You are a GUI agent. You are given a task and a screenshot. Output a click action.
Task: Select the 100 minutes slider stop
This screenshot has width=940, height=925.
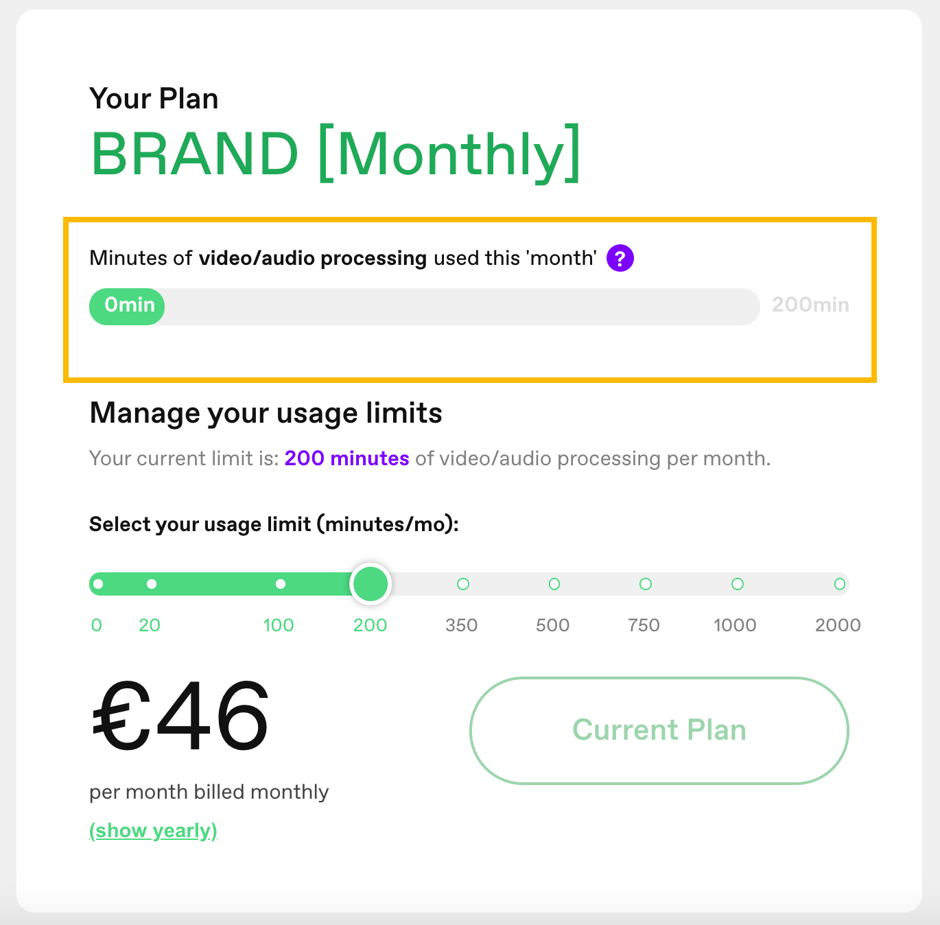280,584
